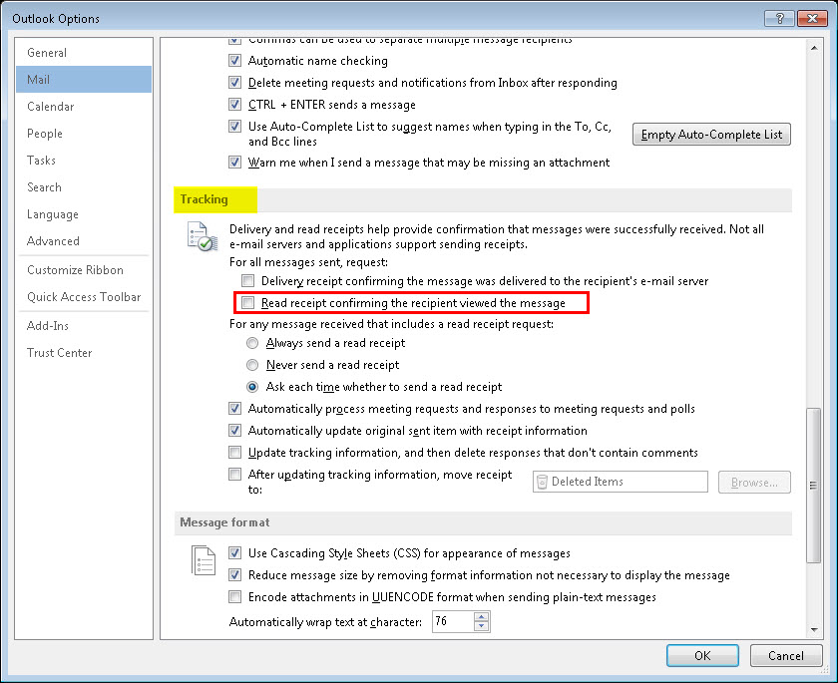Click the vertical scrollbar thumb
Viewport: 838px width, 683px height.
(x=814, y=485)
